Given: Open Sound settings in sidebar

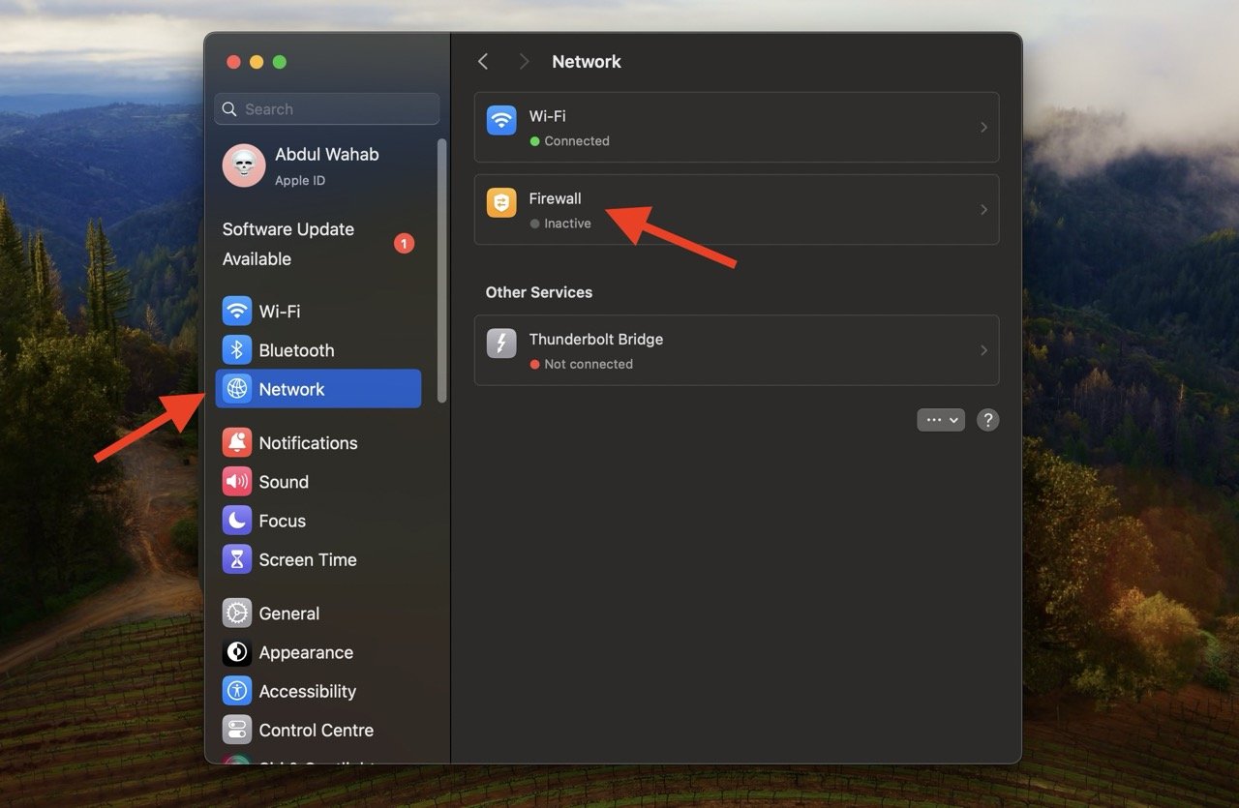Looking at the screenshot, I should (283, 482).
